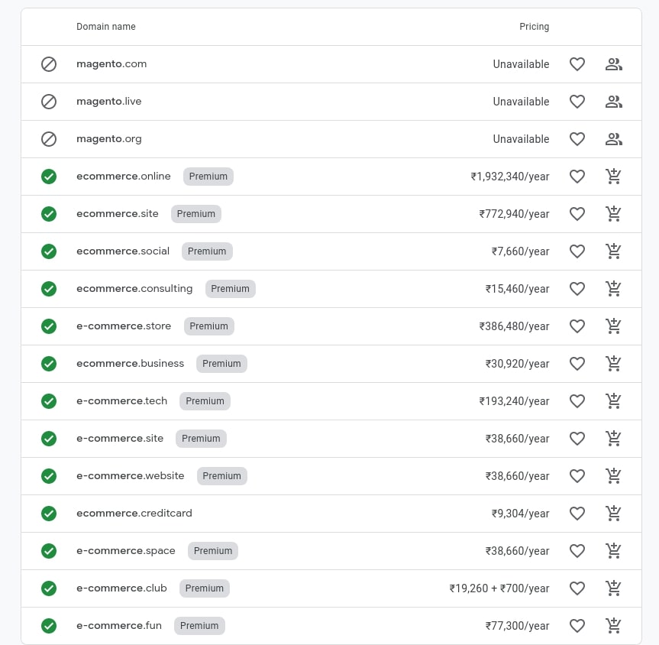Click the ₹7,660/year price

520,251
